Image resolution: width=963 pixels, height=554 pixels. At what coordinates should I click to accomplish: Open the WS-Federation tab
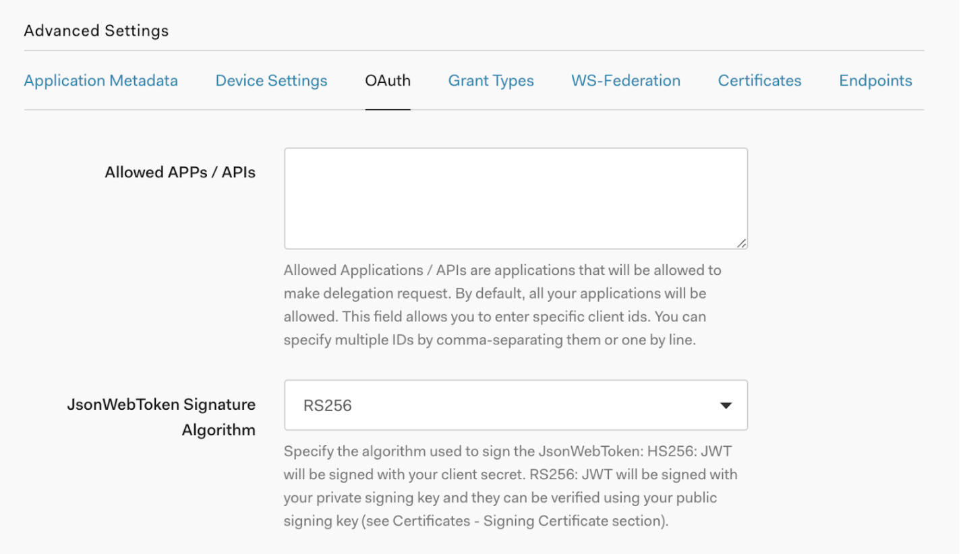tap(626, 81)
